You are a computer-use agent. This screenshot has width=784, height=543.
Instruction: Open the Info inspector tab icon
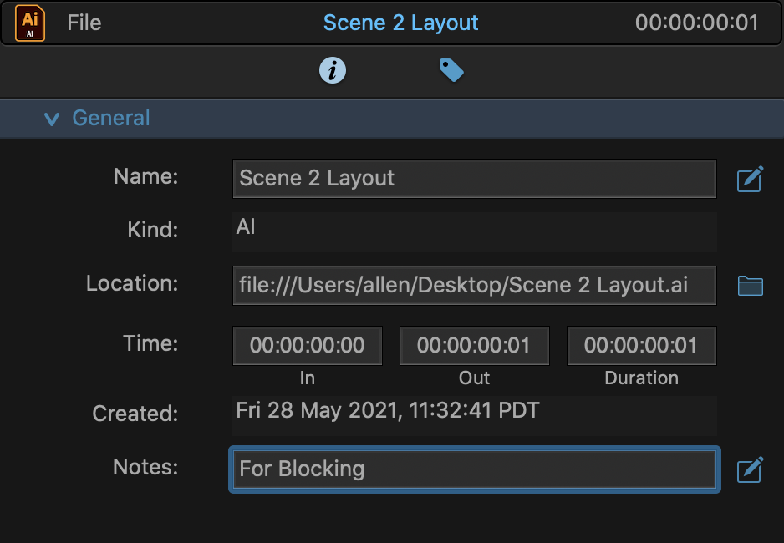pyautogui.click(x=333, y=70)
